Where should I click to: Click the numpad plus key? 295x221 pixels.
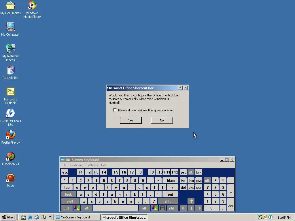(x=231, y=191)
